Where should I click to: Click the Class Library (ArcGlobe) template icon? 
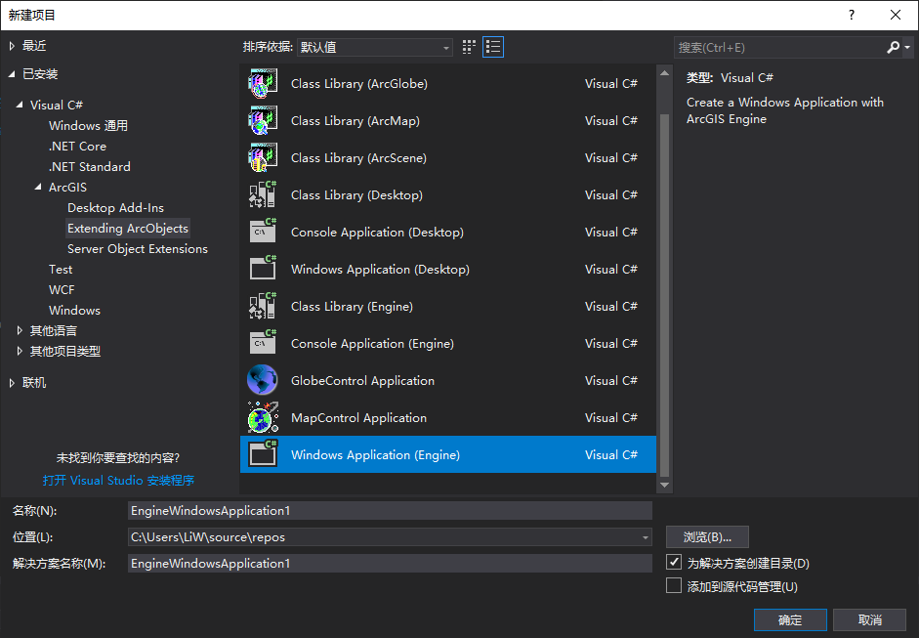coord(263,83)
